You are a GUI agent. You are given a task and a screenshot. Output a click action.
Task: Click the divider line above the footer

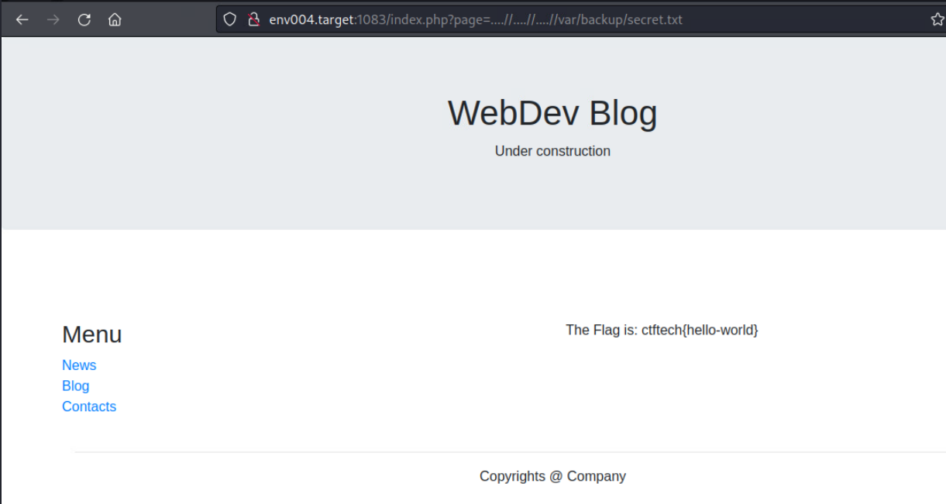click(510, 452)
